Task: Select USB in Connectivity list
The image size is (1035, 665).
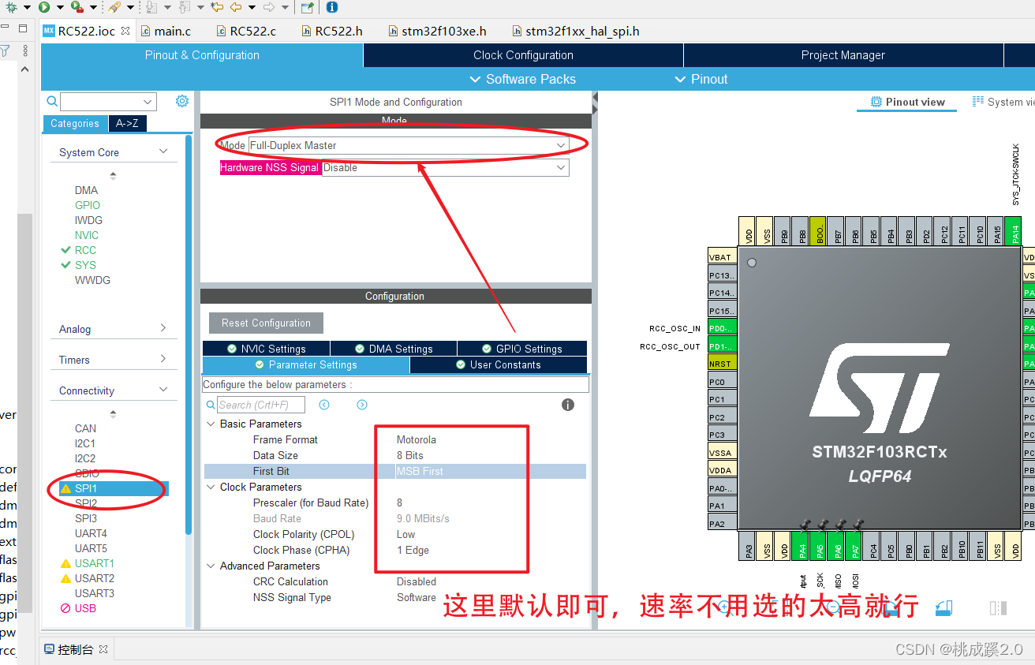Action: coord(85,608)
